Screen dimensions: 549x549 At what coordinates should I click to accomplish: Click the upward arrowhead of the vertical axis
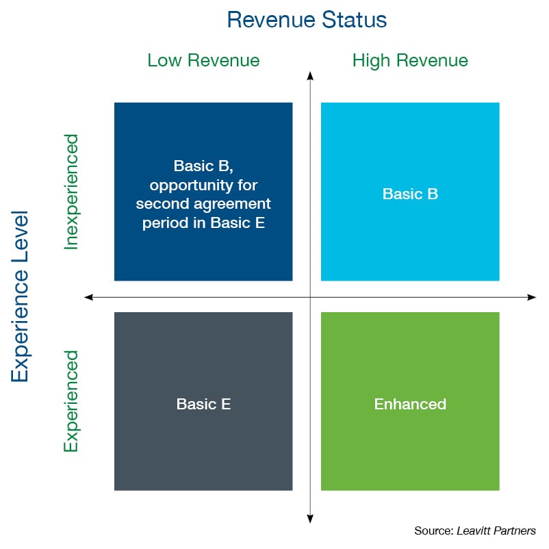[310, 75]
